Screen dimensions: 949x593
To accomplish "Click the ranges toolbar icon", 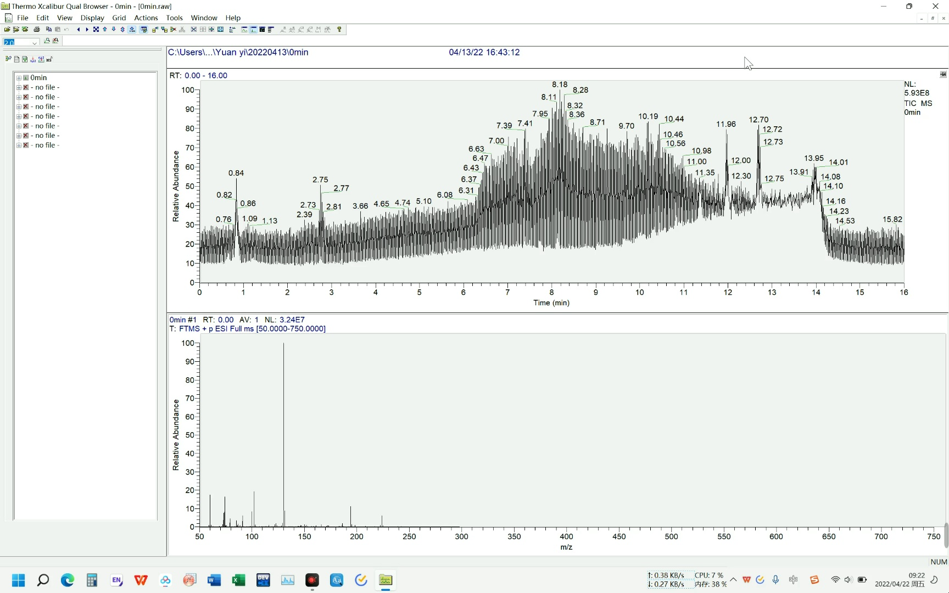I will pos(232,29).
